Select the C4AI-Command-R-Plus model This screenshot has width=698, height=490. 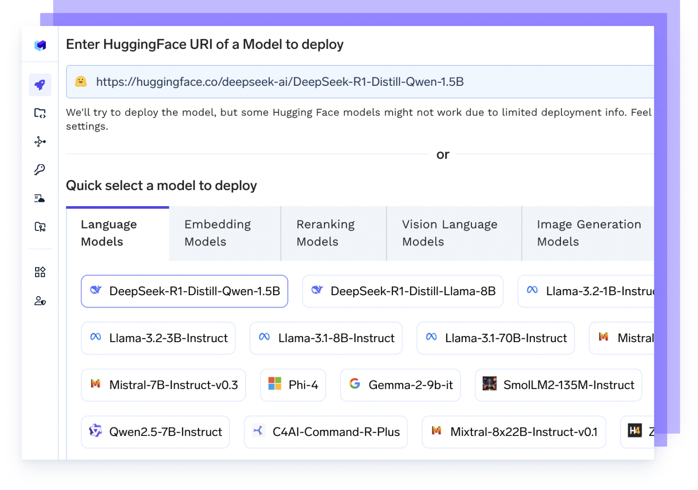[326, 432]
